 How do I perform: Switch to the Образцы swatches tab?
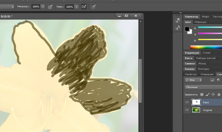click(x=200, y=22)
